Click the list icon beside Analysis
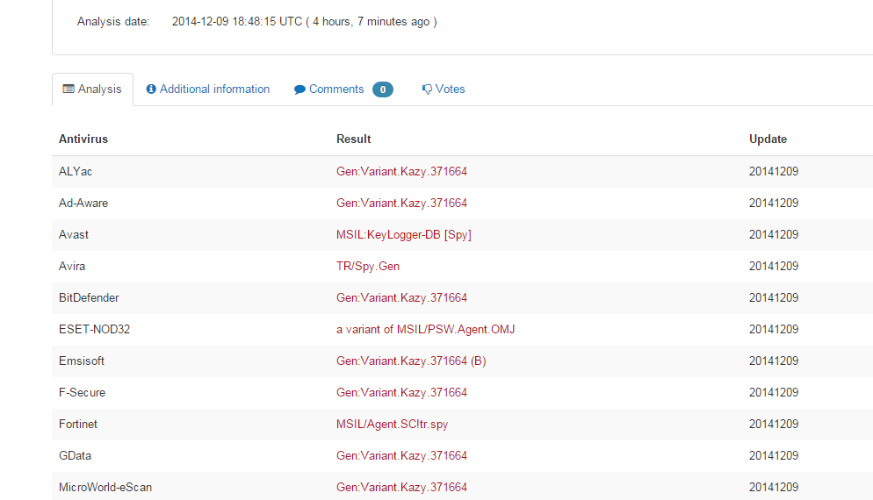This screenshot has height=500, width=873. (x=69, y=89)
